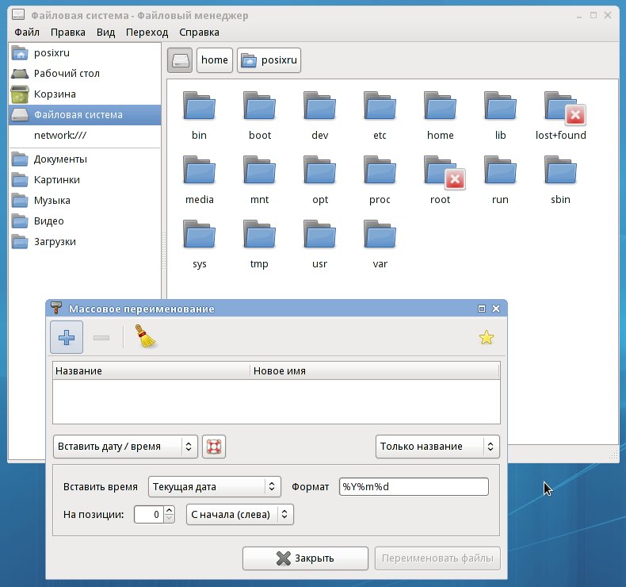Open Загрузки bookmark
626x587 pixels.
pyautogui.click(x=85, y=242)
